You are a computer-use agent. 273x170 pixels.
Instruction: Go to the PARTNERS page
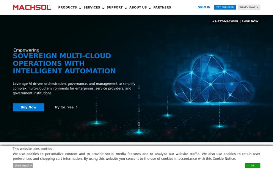pyautogui.click(x=162, y=7)
